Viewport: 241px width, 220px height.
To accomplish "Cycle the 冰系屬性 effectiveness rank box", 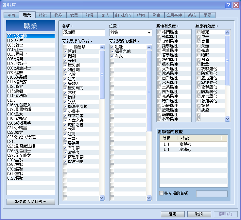I will tap(159, 73).
